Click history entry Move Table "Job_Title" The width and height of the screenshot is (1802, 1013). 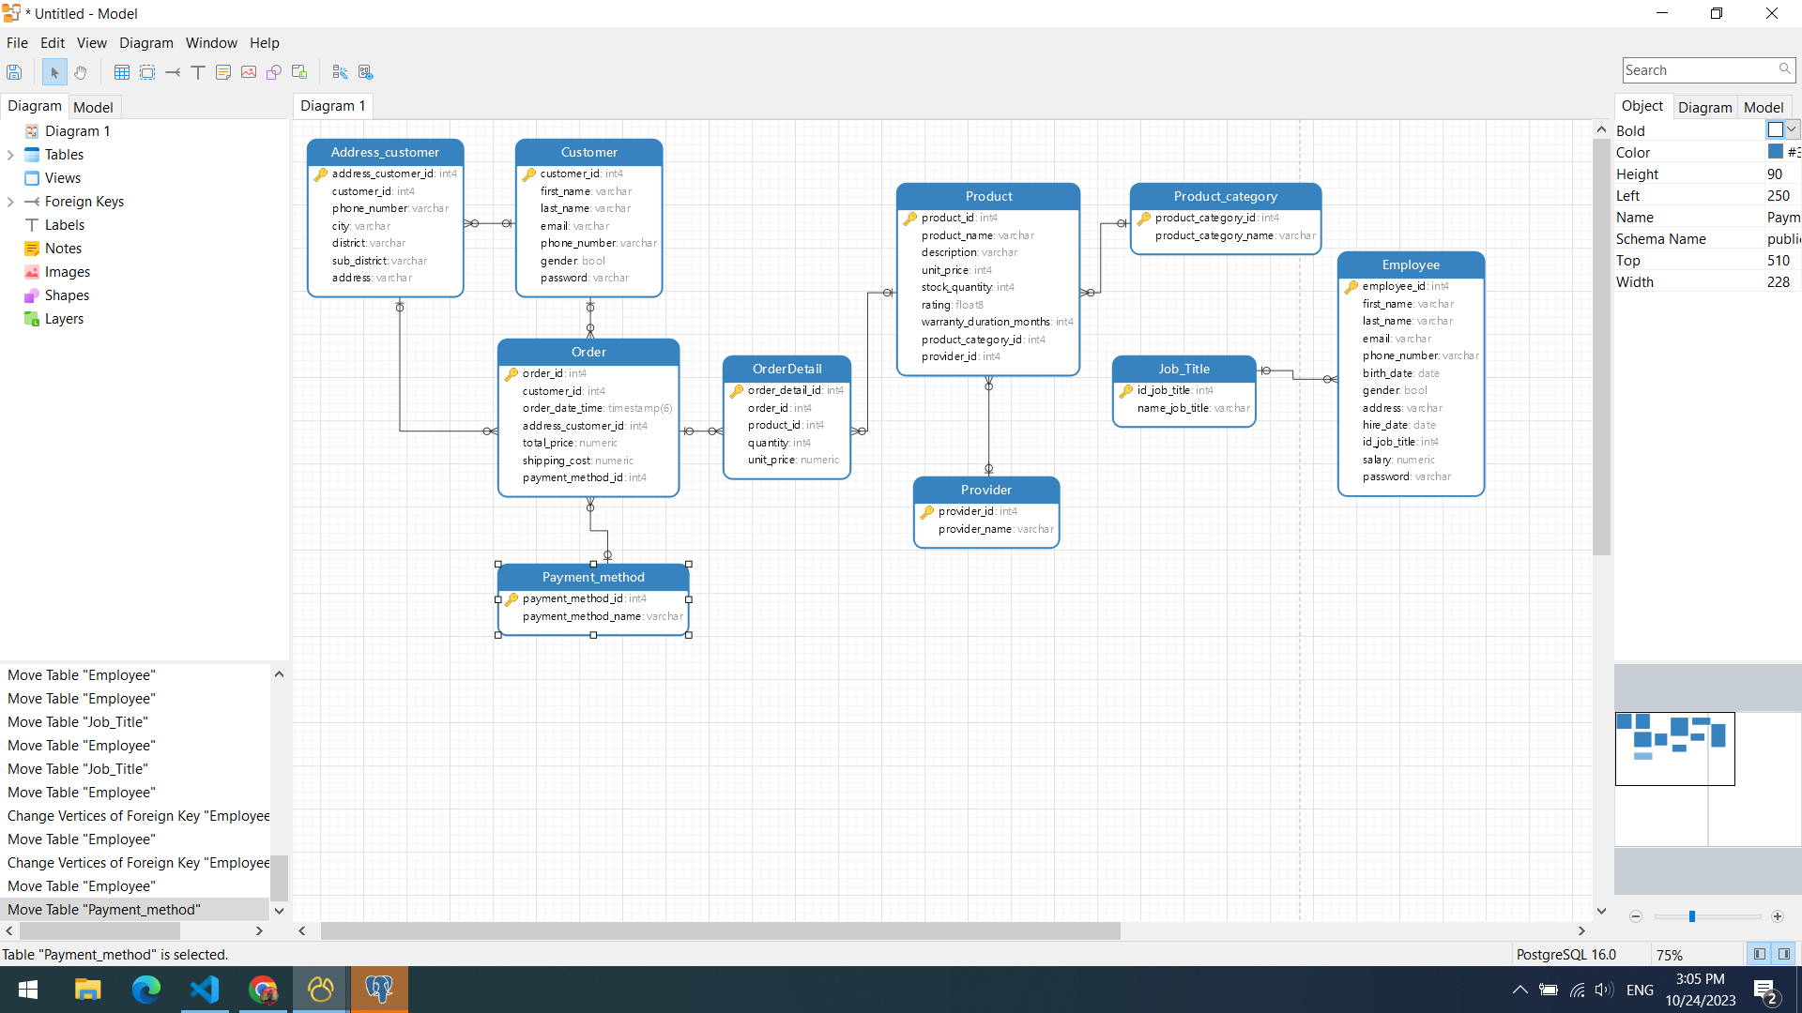pos(78,722)
